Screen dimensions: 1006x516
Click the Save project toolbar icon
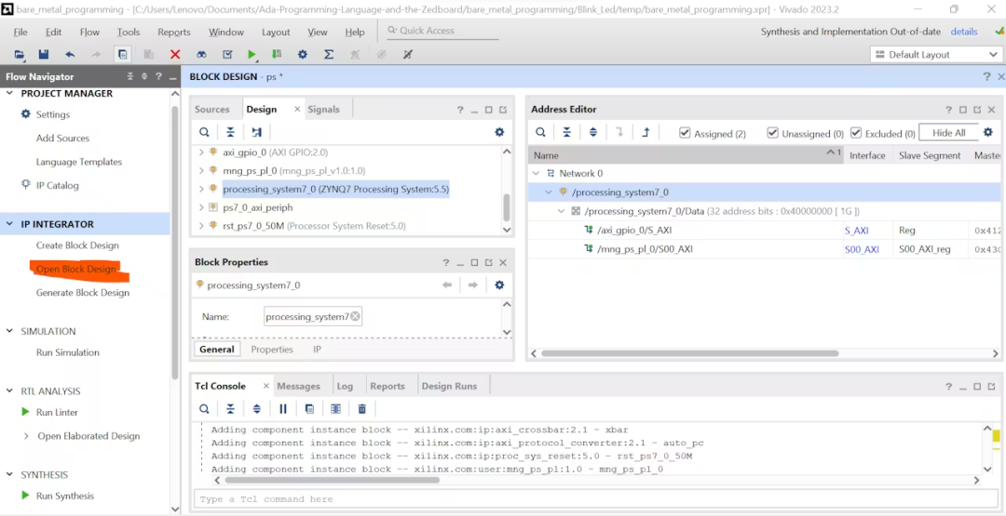pos(44,55)
